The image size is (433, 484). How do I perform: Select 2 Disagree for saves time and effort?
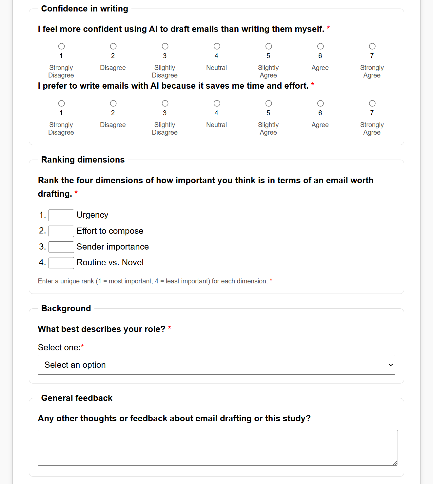point(113,103)
